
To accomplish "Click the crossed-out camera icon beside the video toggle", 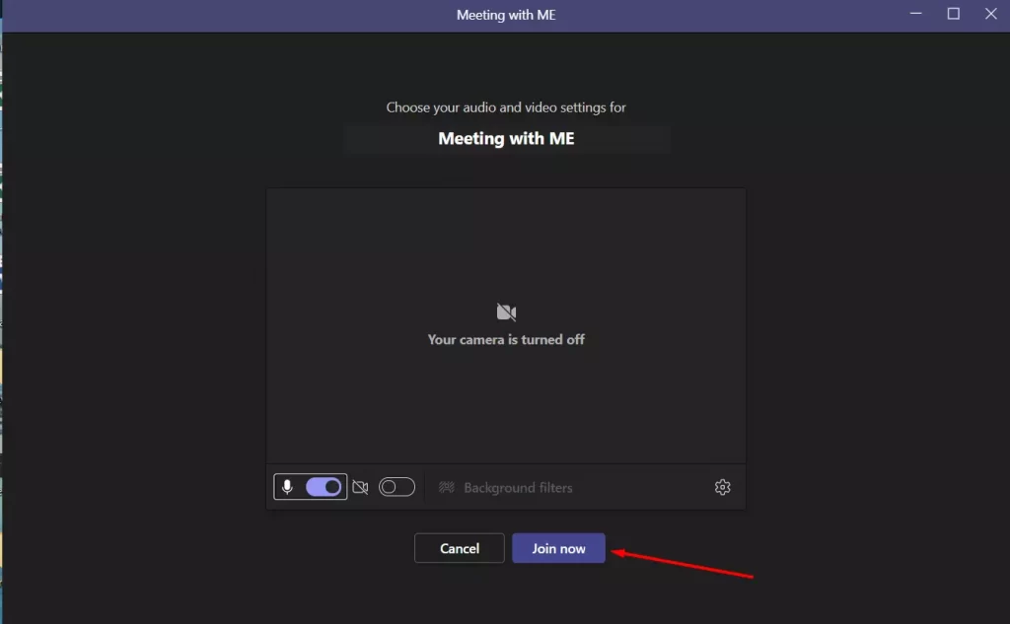I will (x=361, y=488).
